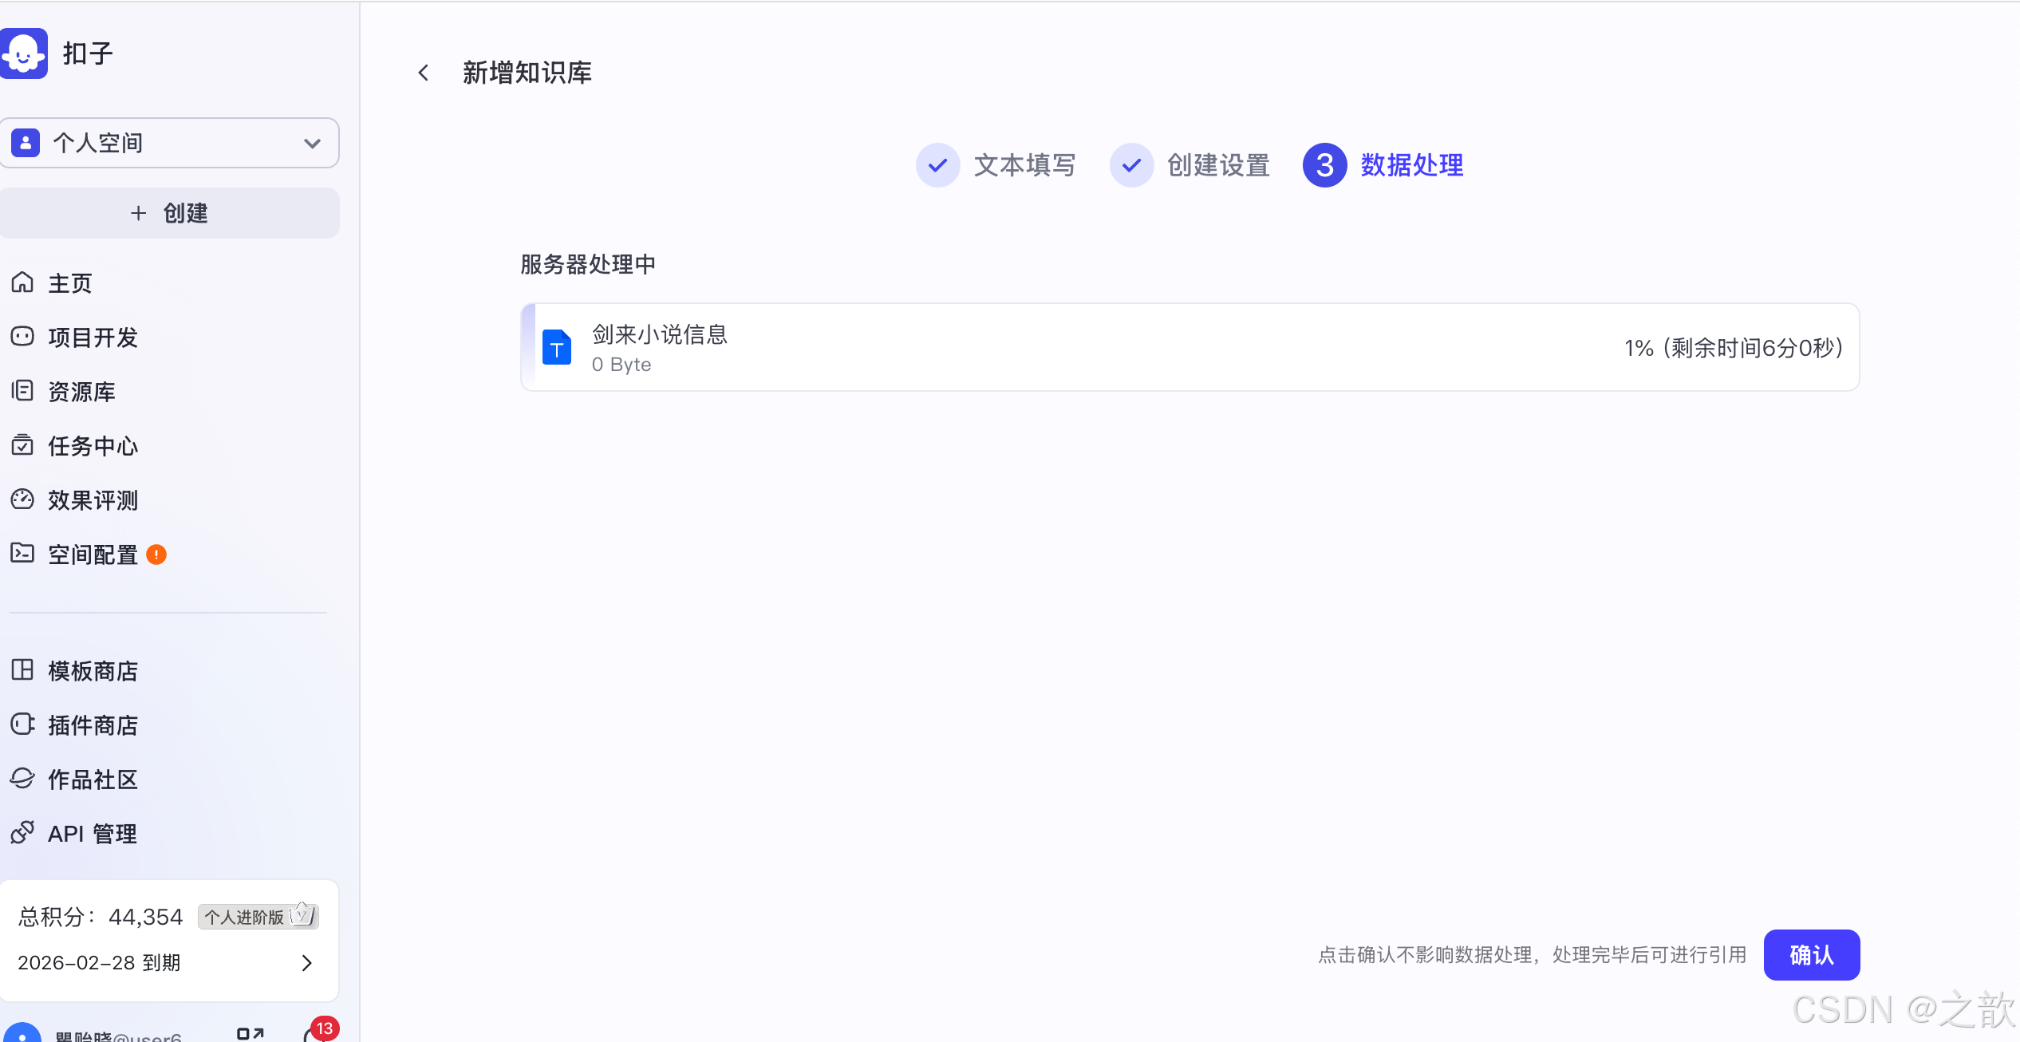Open API 管理
The width and height of the screenshot is (2020, 1042).
(x=91, y=832)
